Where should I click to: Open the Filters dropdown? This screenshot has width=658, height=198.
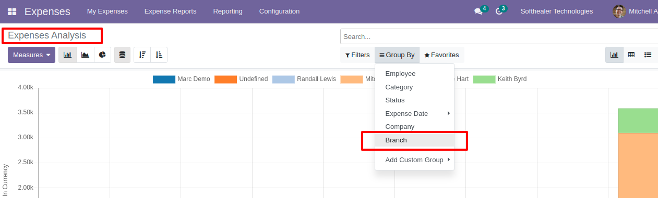tap(357, 55)
